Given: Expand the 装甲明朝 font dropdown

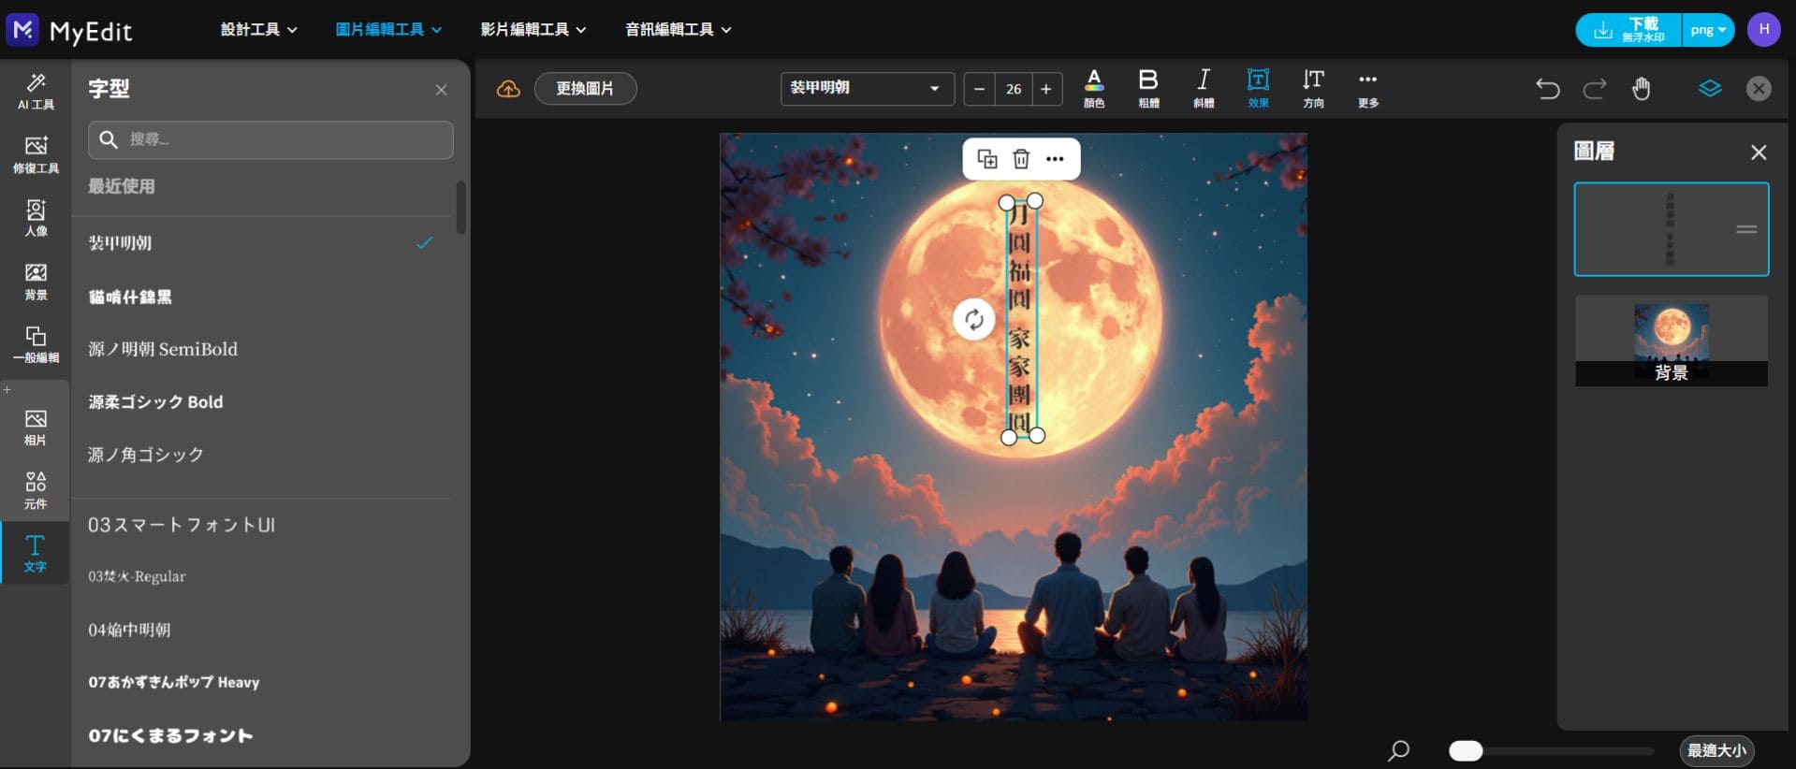Looking at the screenshot, I should (x=867, y=89).
